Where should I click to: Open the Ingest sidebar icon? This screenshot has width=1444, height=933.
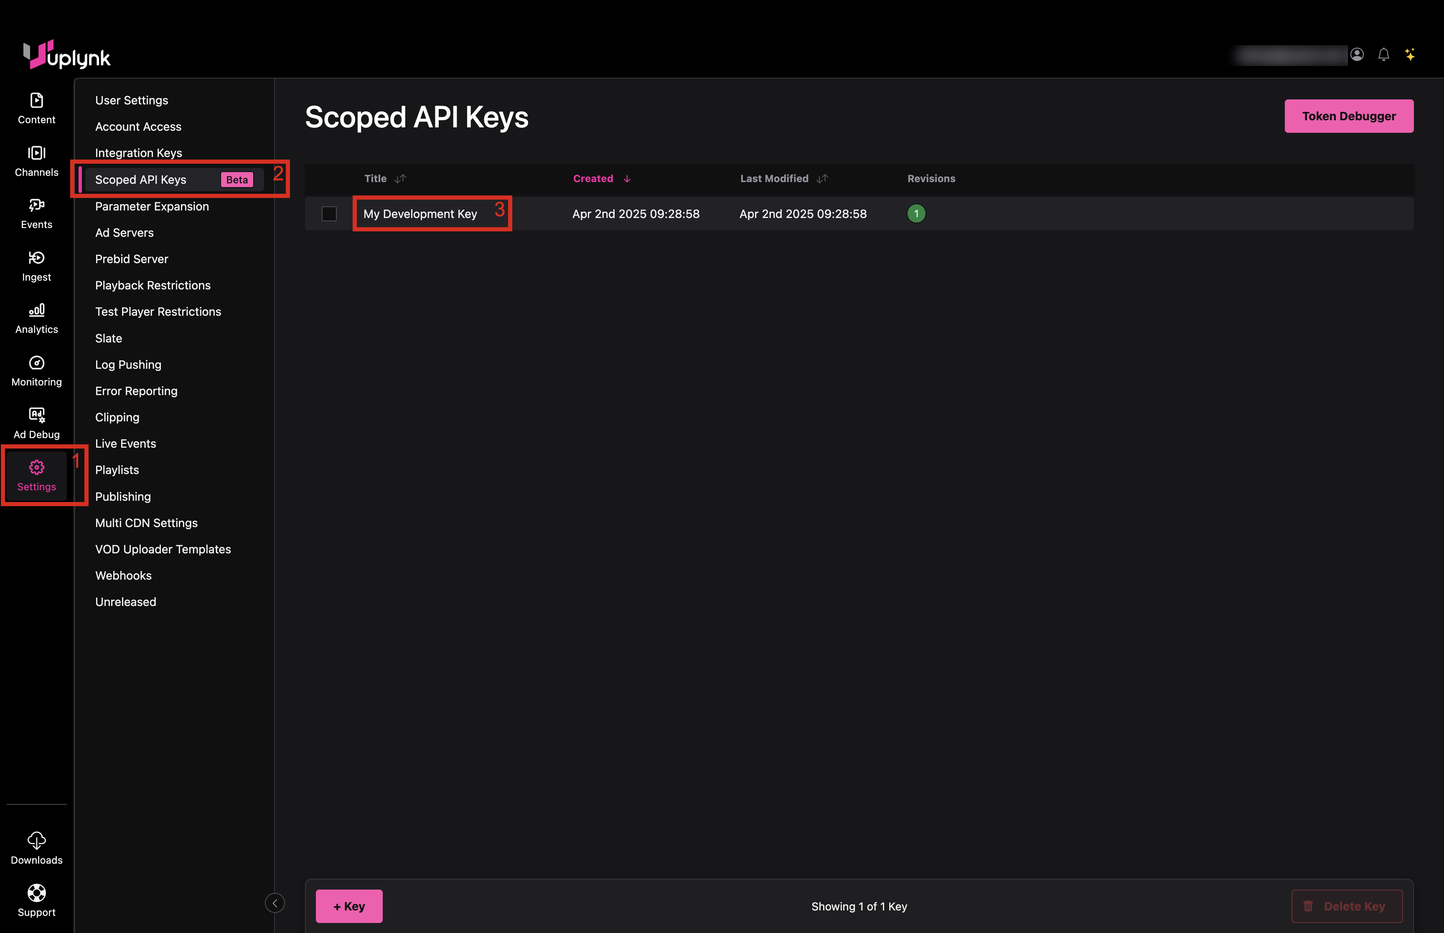click(36, 258)
